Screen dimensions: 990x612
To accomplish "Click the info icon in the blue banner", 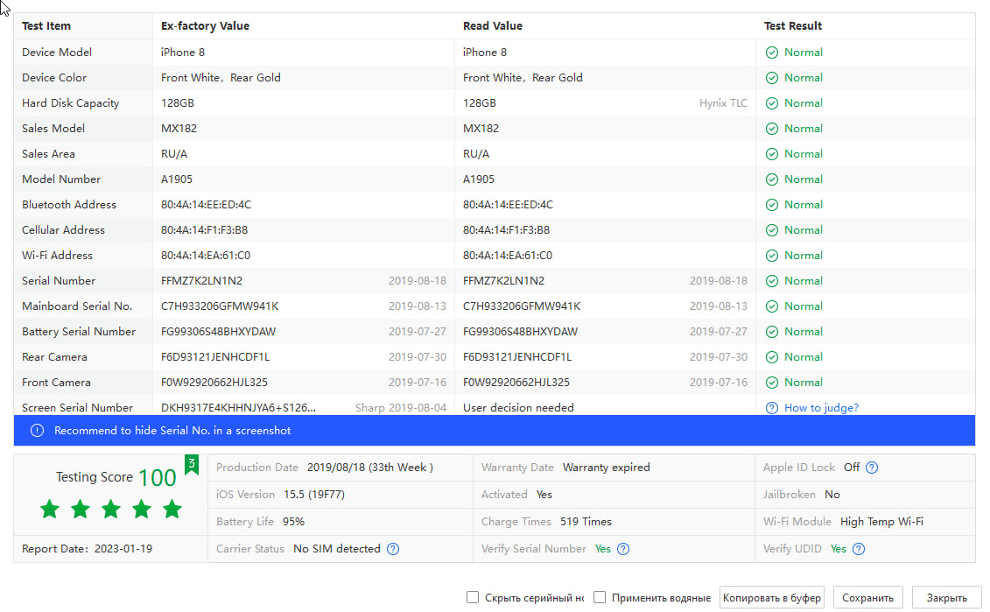I will 38,430.
